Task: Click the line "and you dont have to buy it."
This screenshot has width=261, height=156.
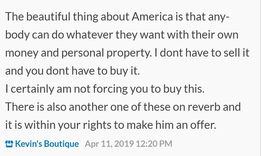Action: click(72, 71)
